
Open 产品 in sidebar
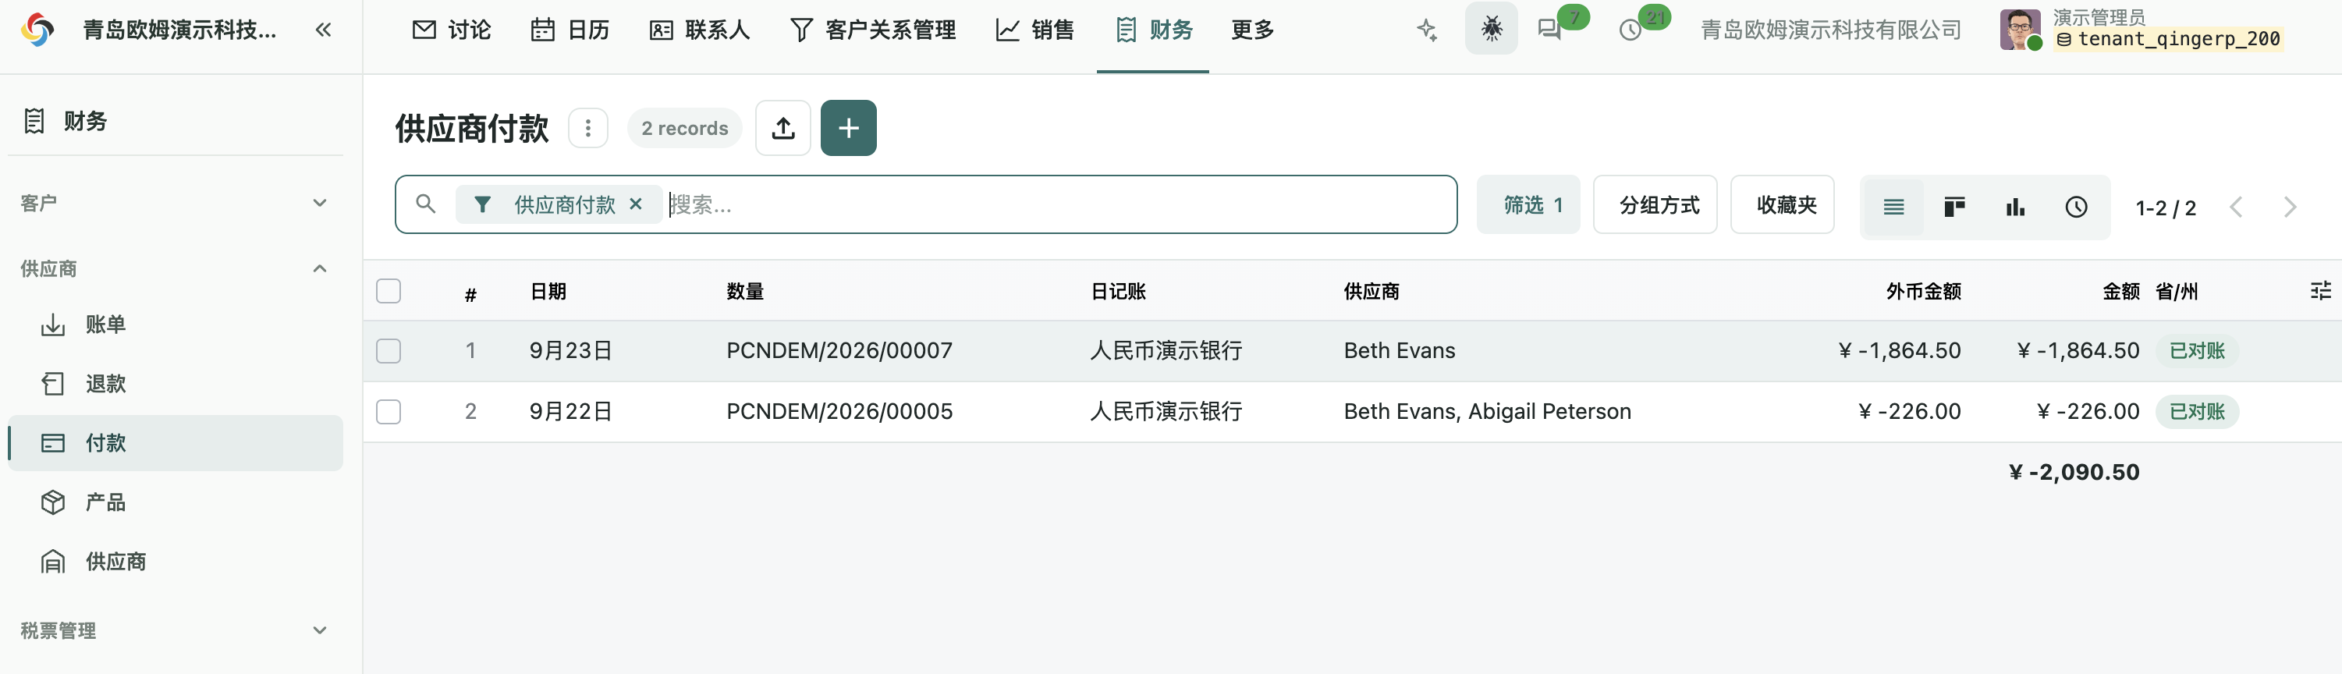coord(176,502)
